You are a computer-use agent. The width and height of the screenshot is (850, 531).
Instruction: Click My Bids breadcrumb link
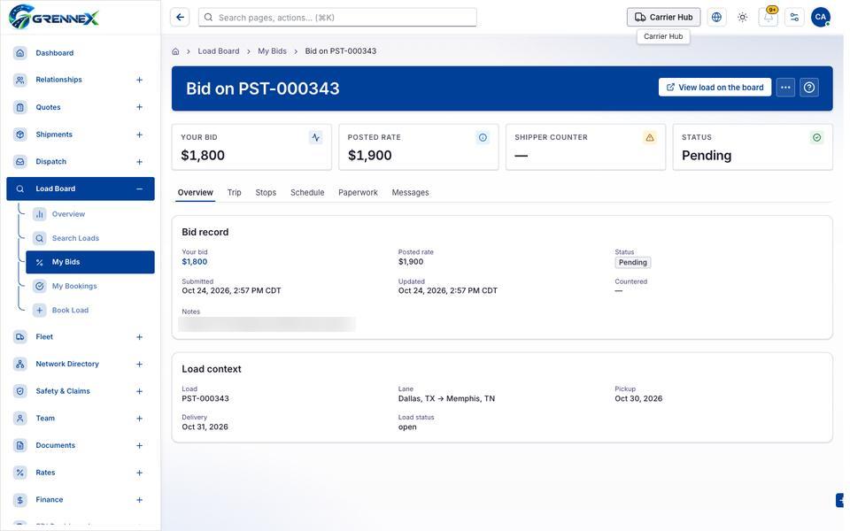272,51
